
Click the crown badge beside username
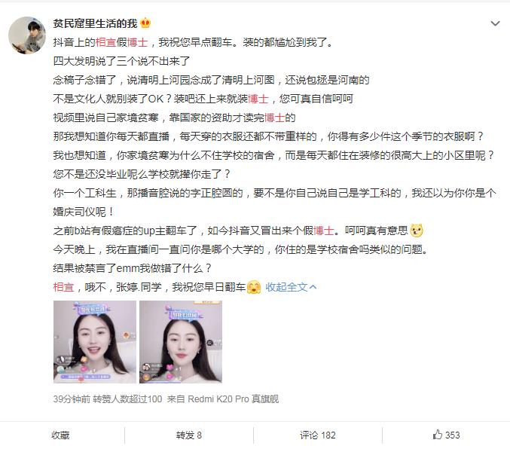click(x=145, y=23)
